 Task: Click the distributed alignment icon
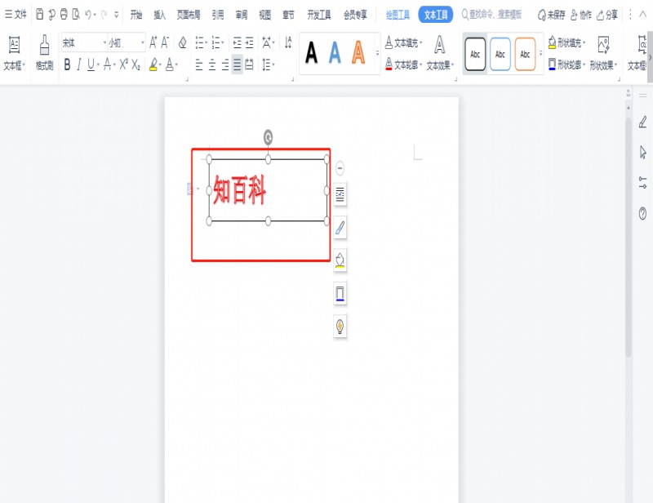click(x=249, y=65)
